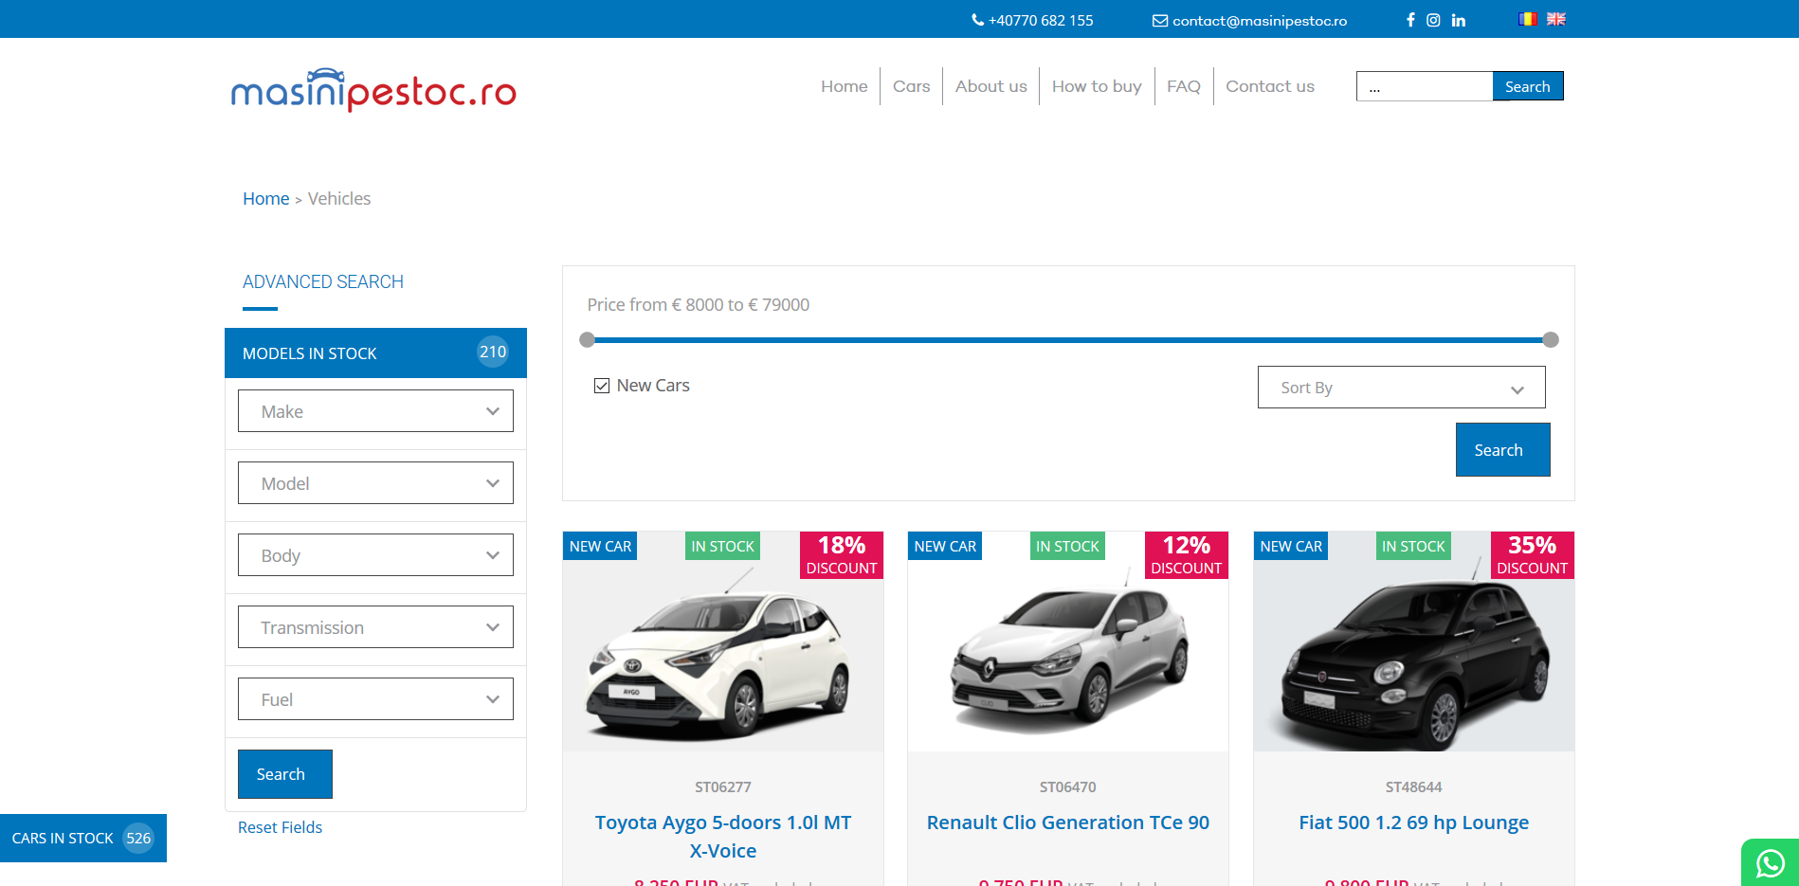This screenshot has height=886, width=1799.
Task: Untick the New Cars checkbox
Action: [602, 386]
